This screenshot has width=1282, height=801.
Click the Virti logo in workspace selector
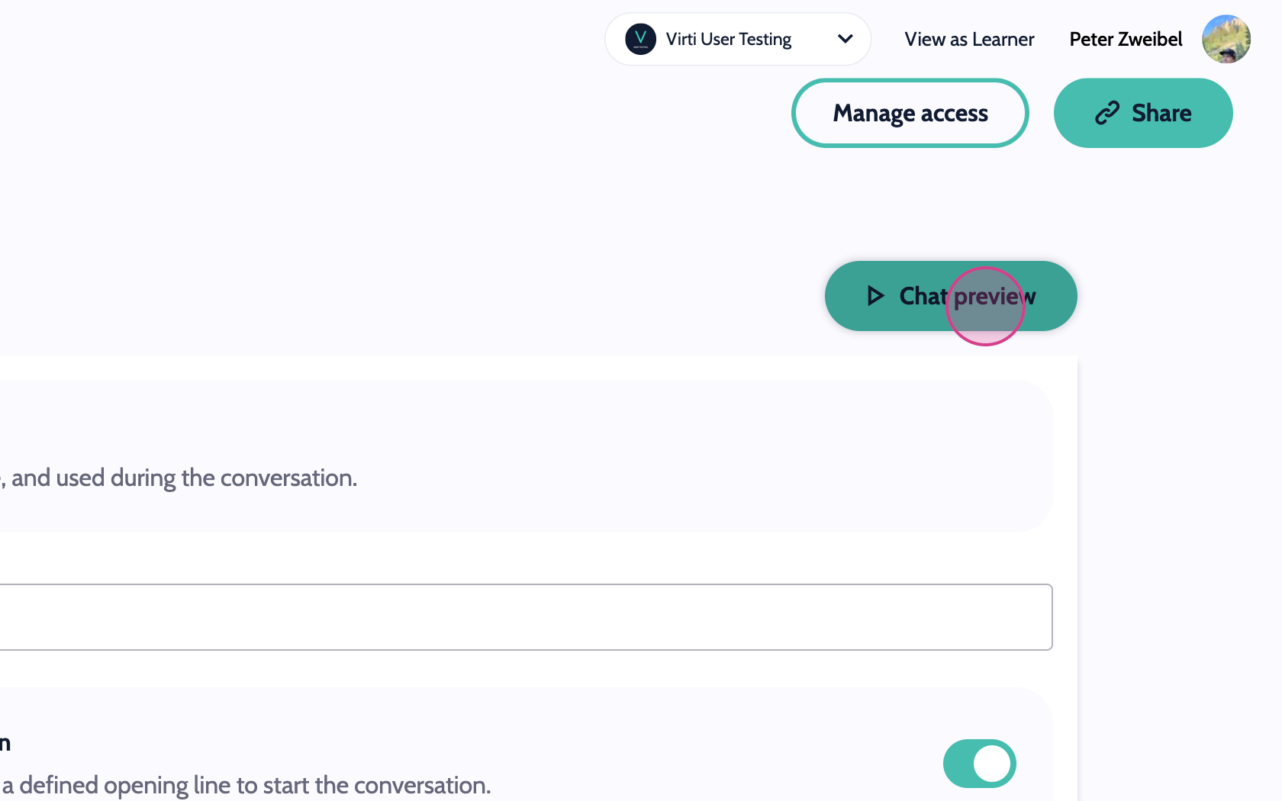[x=640, y=39]
